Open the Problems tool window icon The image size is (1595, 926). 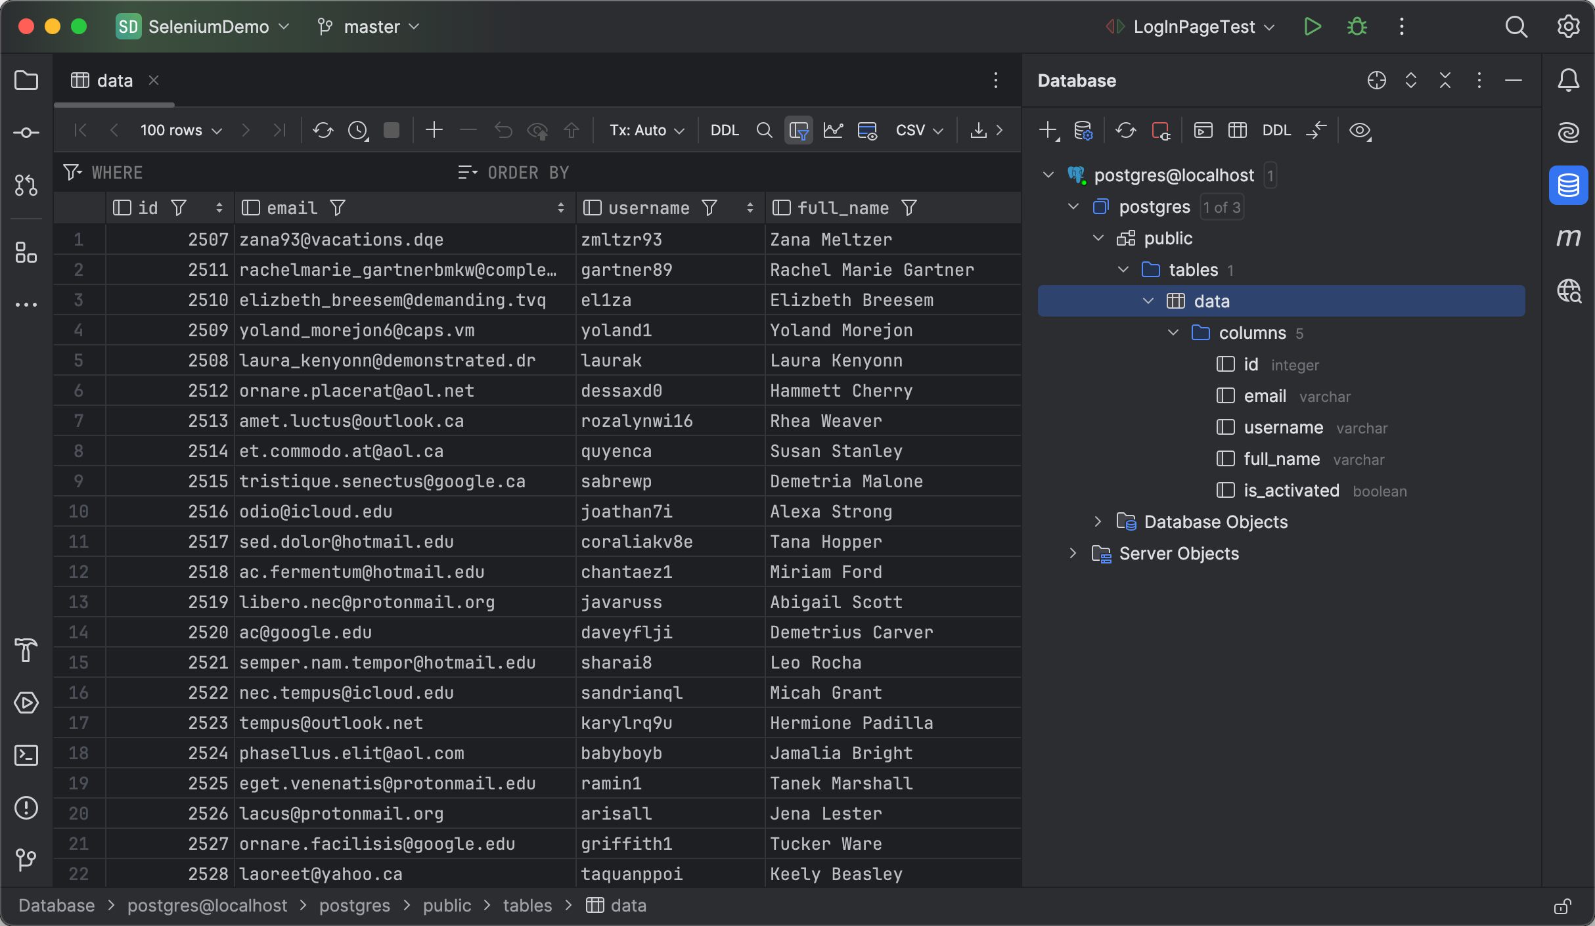click(x=26, y=808)
